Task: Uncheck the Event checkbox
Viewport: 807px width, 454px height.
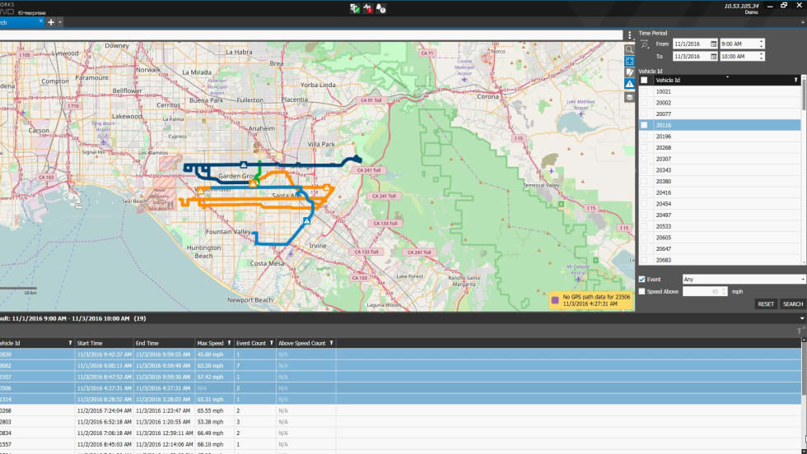Action: click(642, 280)
